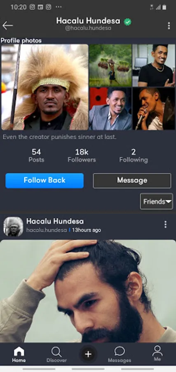
Task: Open the rice field farmer photo thumbnail
Action: [110, 65]
